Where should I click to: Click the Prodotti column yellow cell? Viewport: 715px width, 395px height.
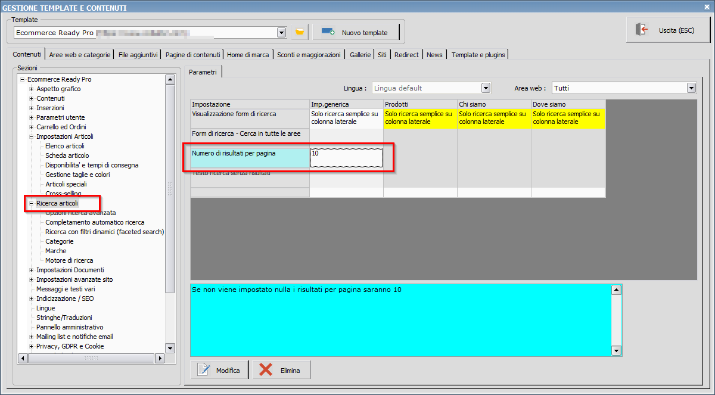420,118
